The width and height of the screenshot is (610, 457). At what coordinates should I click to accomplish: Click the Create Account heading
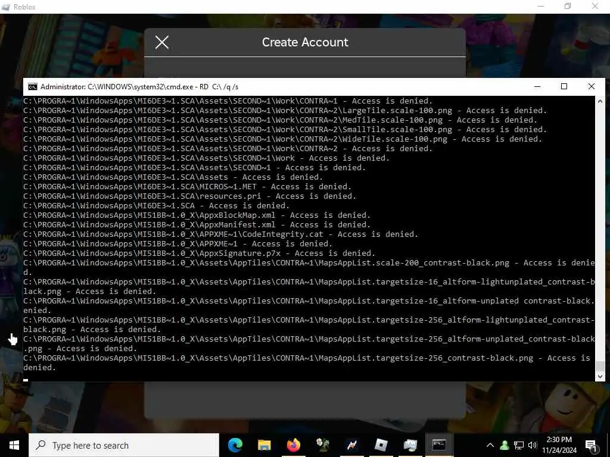tap(305, 42)
